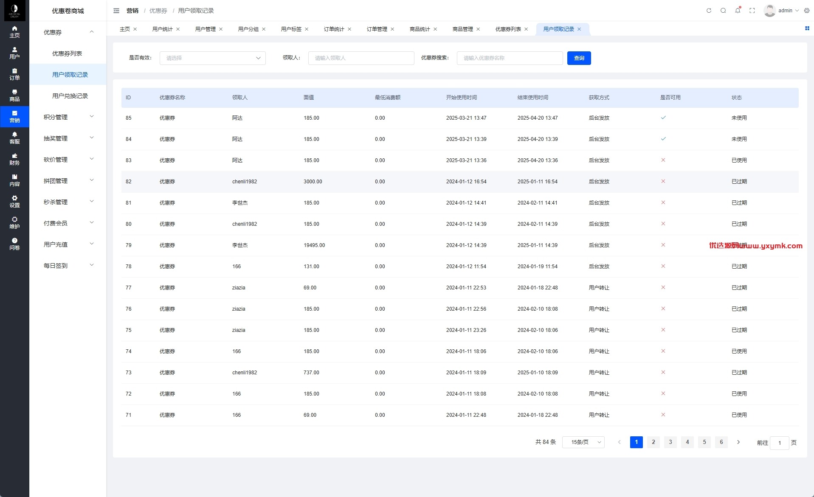Open the 订单 sidebar icon
This screenshot has height=497, width=814.
(x=14, y=74)
